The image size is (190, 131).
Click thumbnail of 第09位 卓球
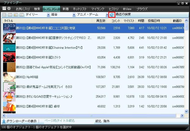[9, 107]
